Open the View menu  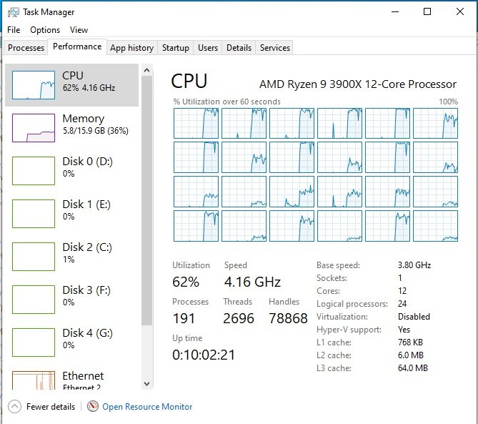(79, 30)
